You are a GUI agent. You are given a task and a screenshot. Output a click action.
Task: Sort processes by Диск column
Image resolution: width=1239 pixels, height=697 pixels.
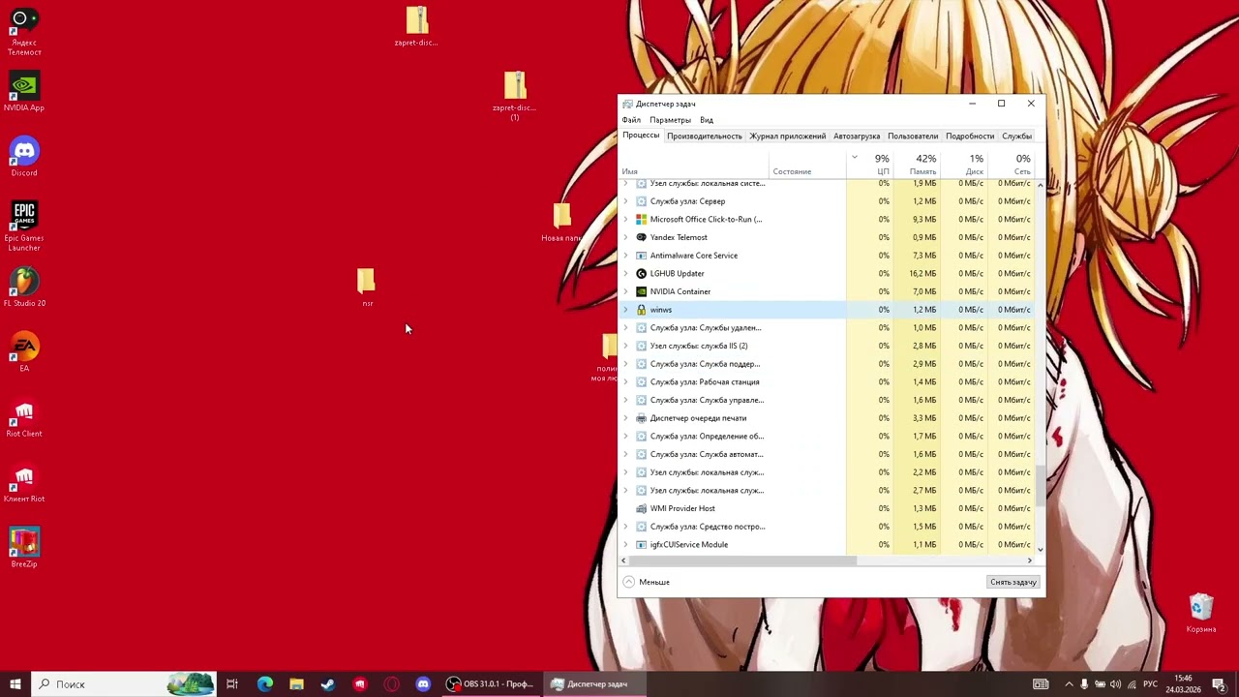click(963, 164)
